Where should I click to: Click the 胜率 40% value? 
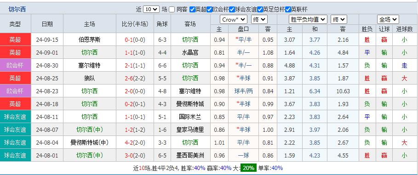[200, 168]
